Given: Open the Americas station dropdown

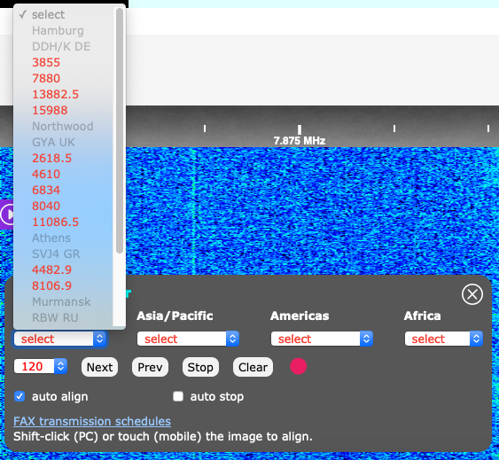Looking at the screenshot, I should 322,339.
